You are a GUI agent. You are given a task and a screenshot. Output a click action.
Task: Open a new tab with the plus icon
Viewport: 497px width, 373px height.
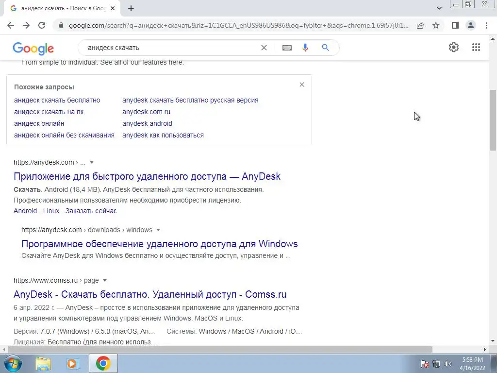pyautogui.click(x=131, y=9)
